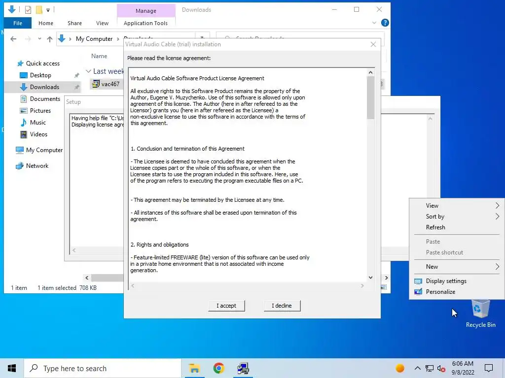Click the setup installer taskbar icon
Viewport: 505px width, 378px height.
(x=243, y=368)
